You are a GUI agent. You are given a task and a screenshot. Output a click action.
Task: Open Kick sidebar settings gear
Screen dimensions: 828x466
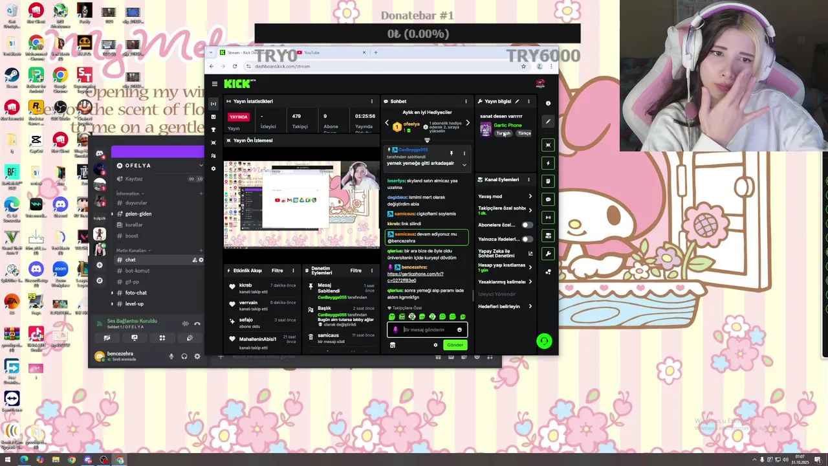pos(213,168)
